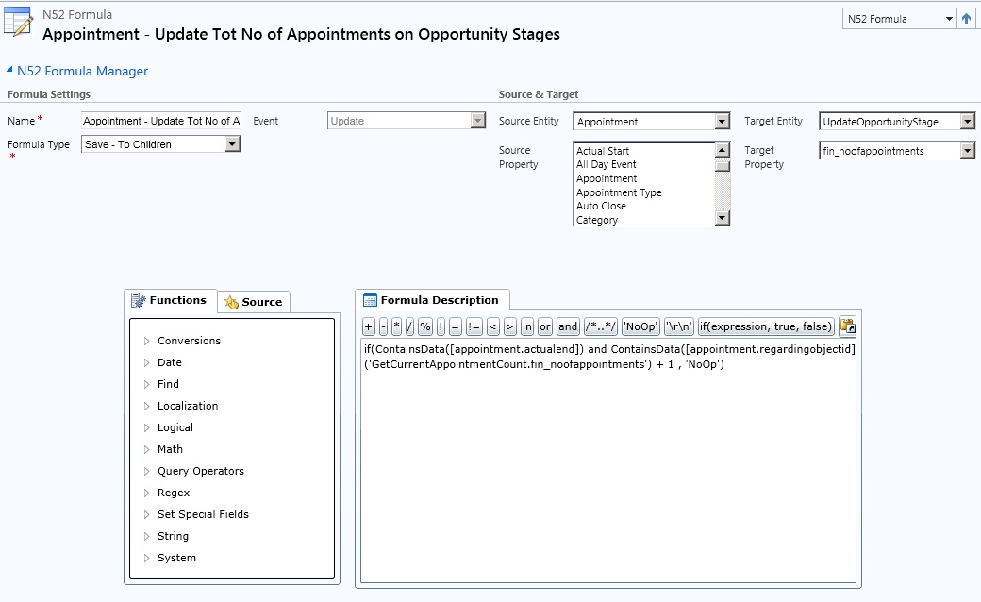Insert the plus operator into formula
This screenshot has height=602, width=981.
[x=368, y=326]
